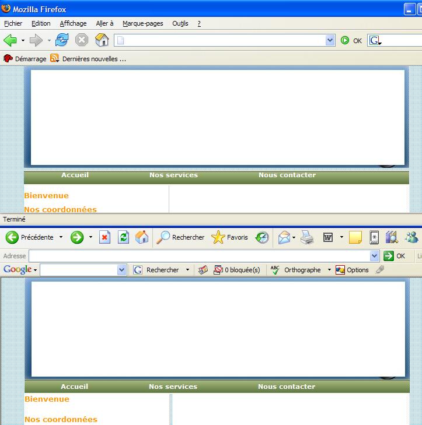The image size is (422, 425).
Task: Expand IE Adresse bar dropdown
Action: (x=375, y=255)
